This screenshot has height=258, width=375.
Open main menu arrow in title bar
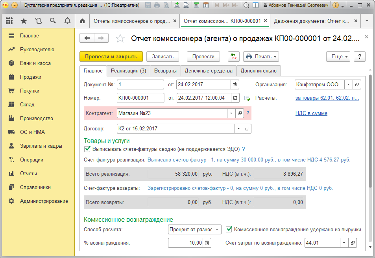(15, 5)
